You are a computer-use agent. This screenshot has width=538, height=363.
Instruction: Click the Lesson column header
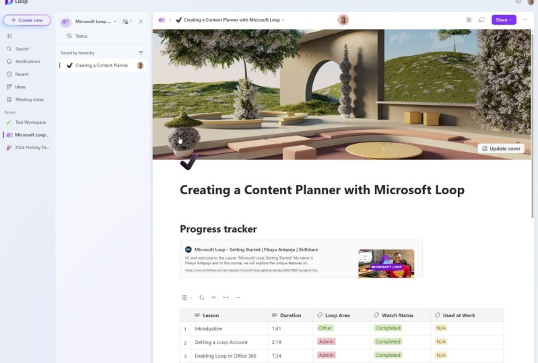(229, 315)
